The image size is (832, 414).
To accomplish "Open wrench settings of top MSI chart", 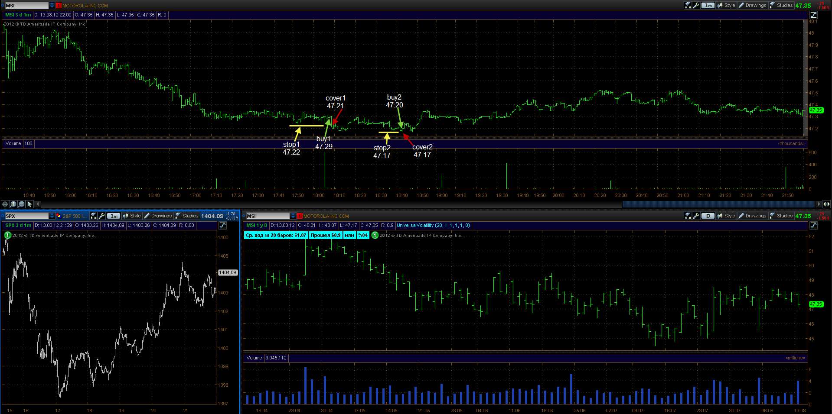I will [x=696, y=5].
